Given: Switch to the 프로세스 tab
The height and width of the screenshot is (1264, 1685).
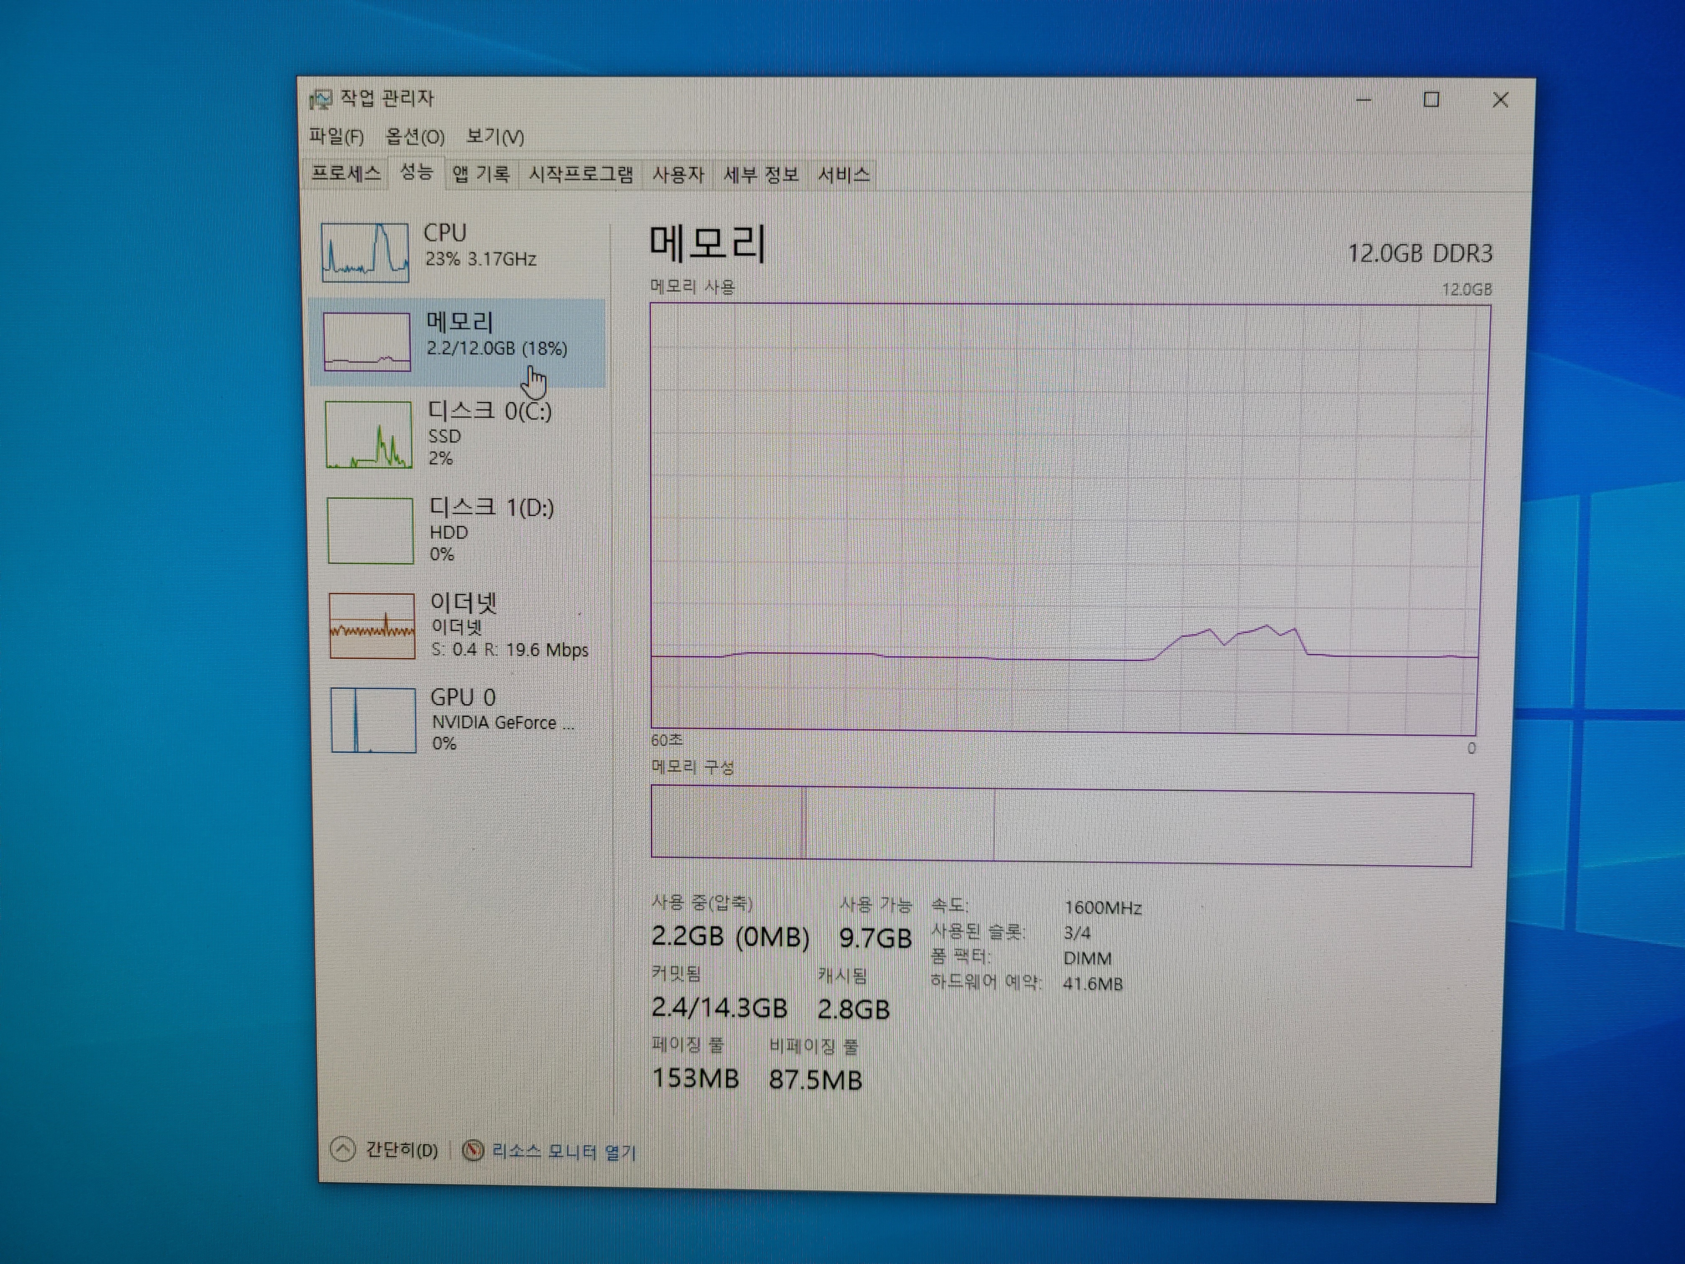Looking at the screenshot, I should point(345,174).
